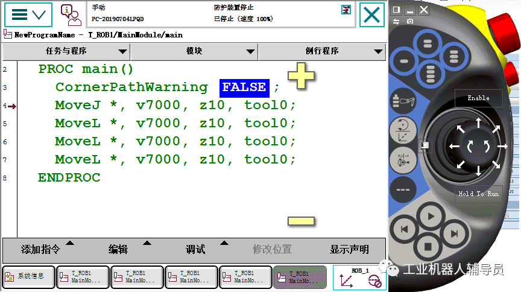Image resolution: width=521 pixels, height=292 pixels.
Task: Select CornerPathWarning instruction on line 3
Action: click(x=131, y=87)
